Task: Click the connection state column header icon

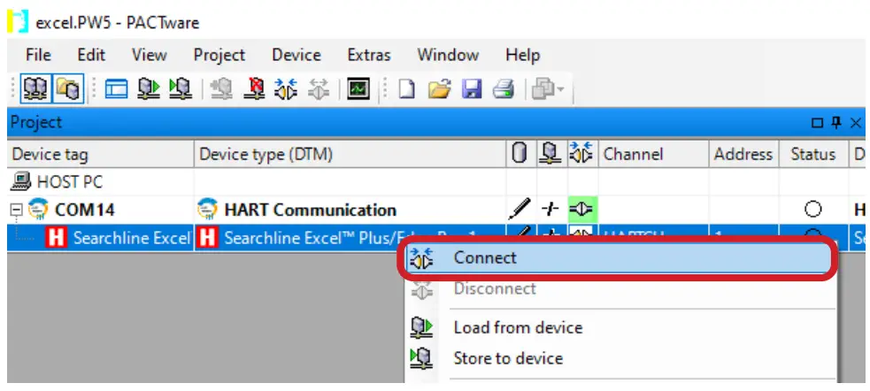Action: point(581,154)
